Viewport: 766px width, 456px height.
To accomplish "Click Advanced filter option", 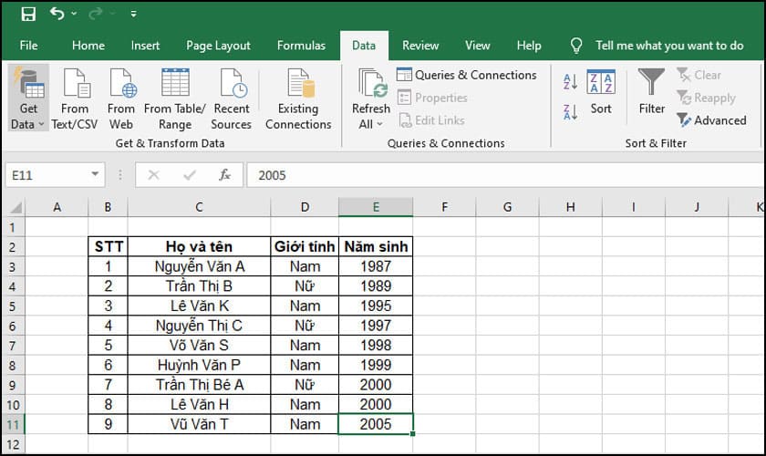I will tap(711, 120).
